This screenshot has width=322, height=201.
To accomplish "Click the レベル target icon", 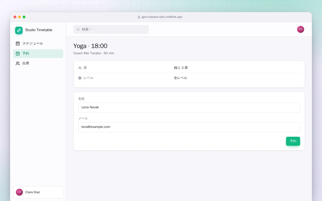I will tap(80, 78).
